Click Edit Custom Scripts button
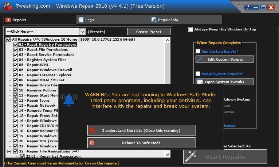 (225, 59)
